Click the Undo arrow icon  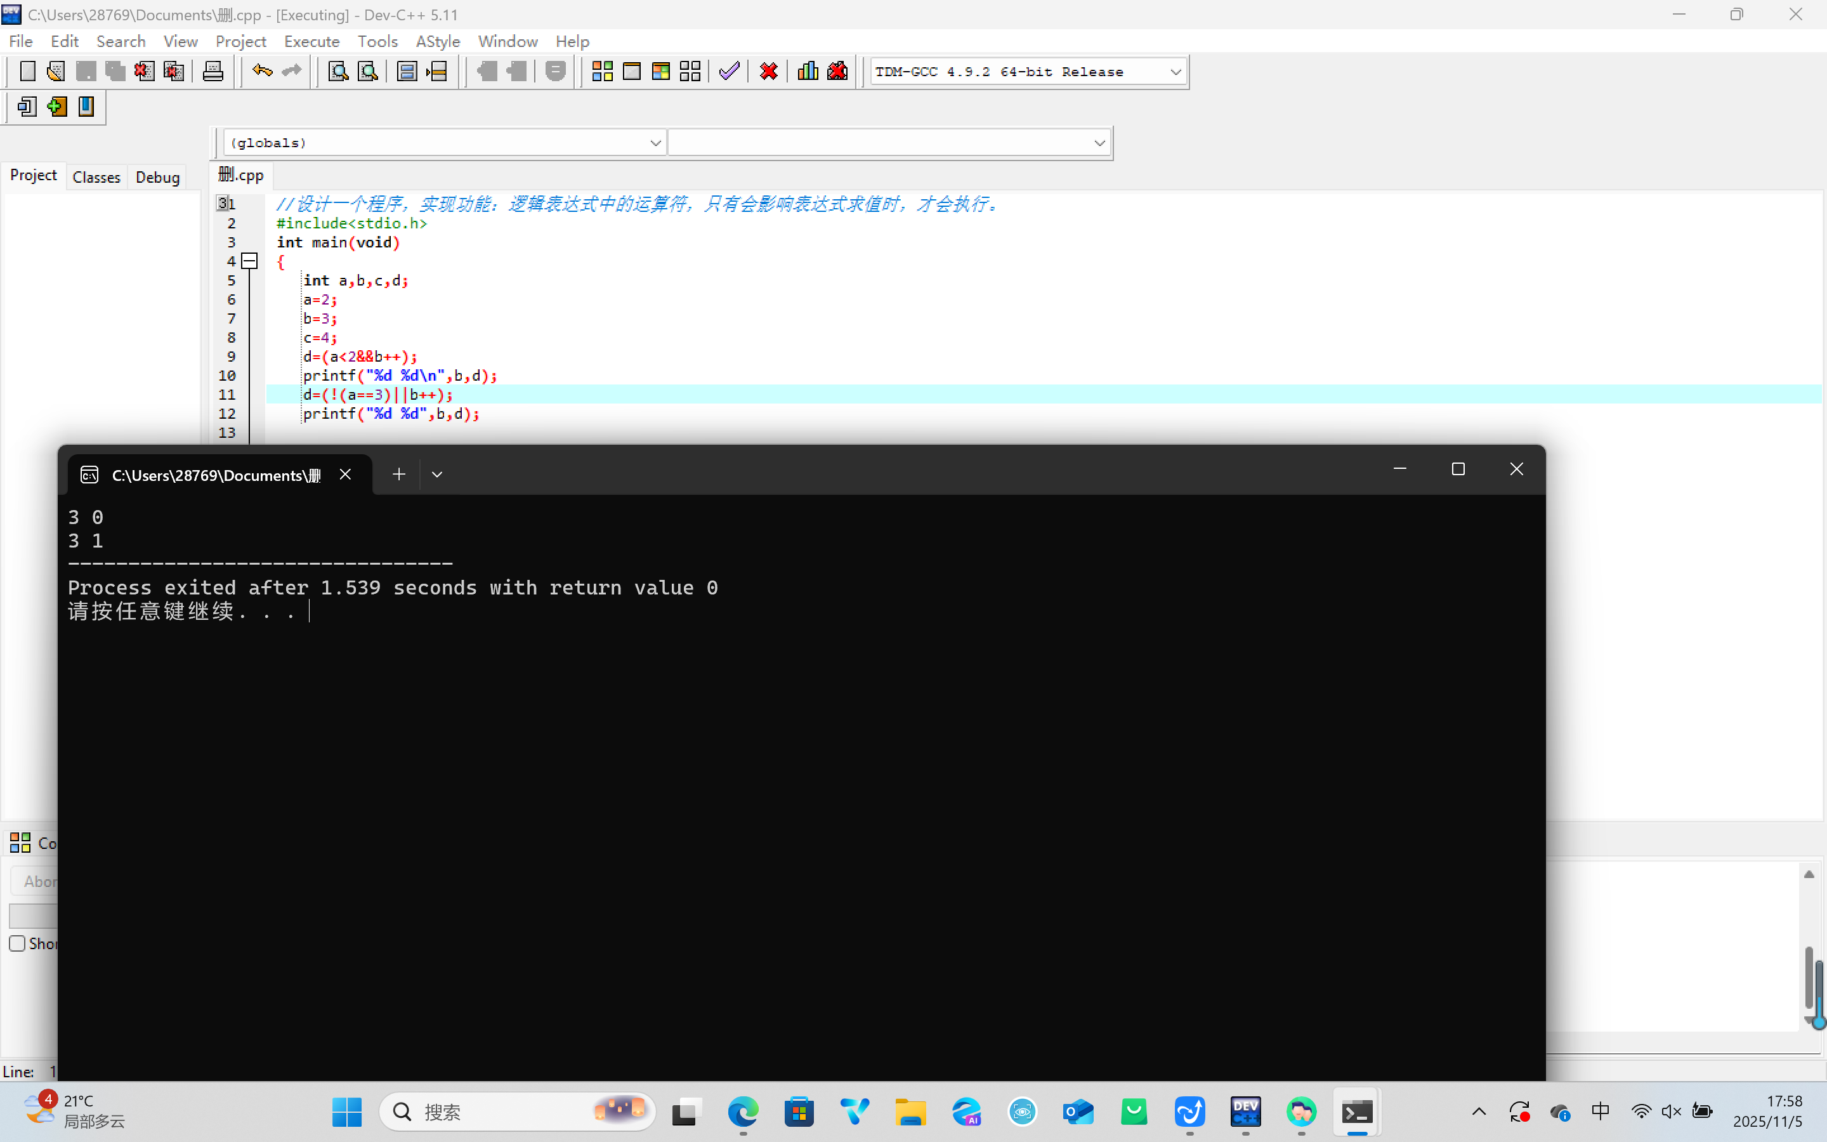pos(262,72)
